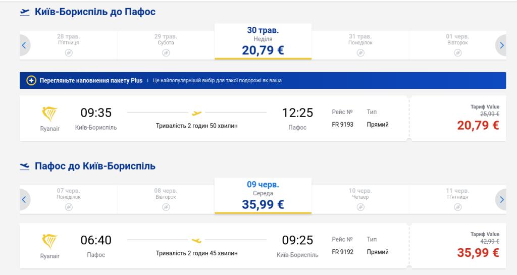Click the plus icon on Plus package banner

[x=31, y=80]
